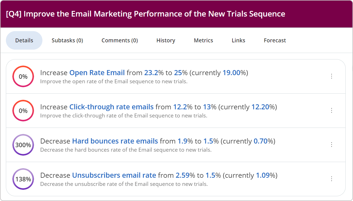The width and height of the screenshot is (353, 201).
Task: Click the 0% progress ring for Click-through rate
Action: [23, 111]
